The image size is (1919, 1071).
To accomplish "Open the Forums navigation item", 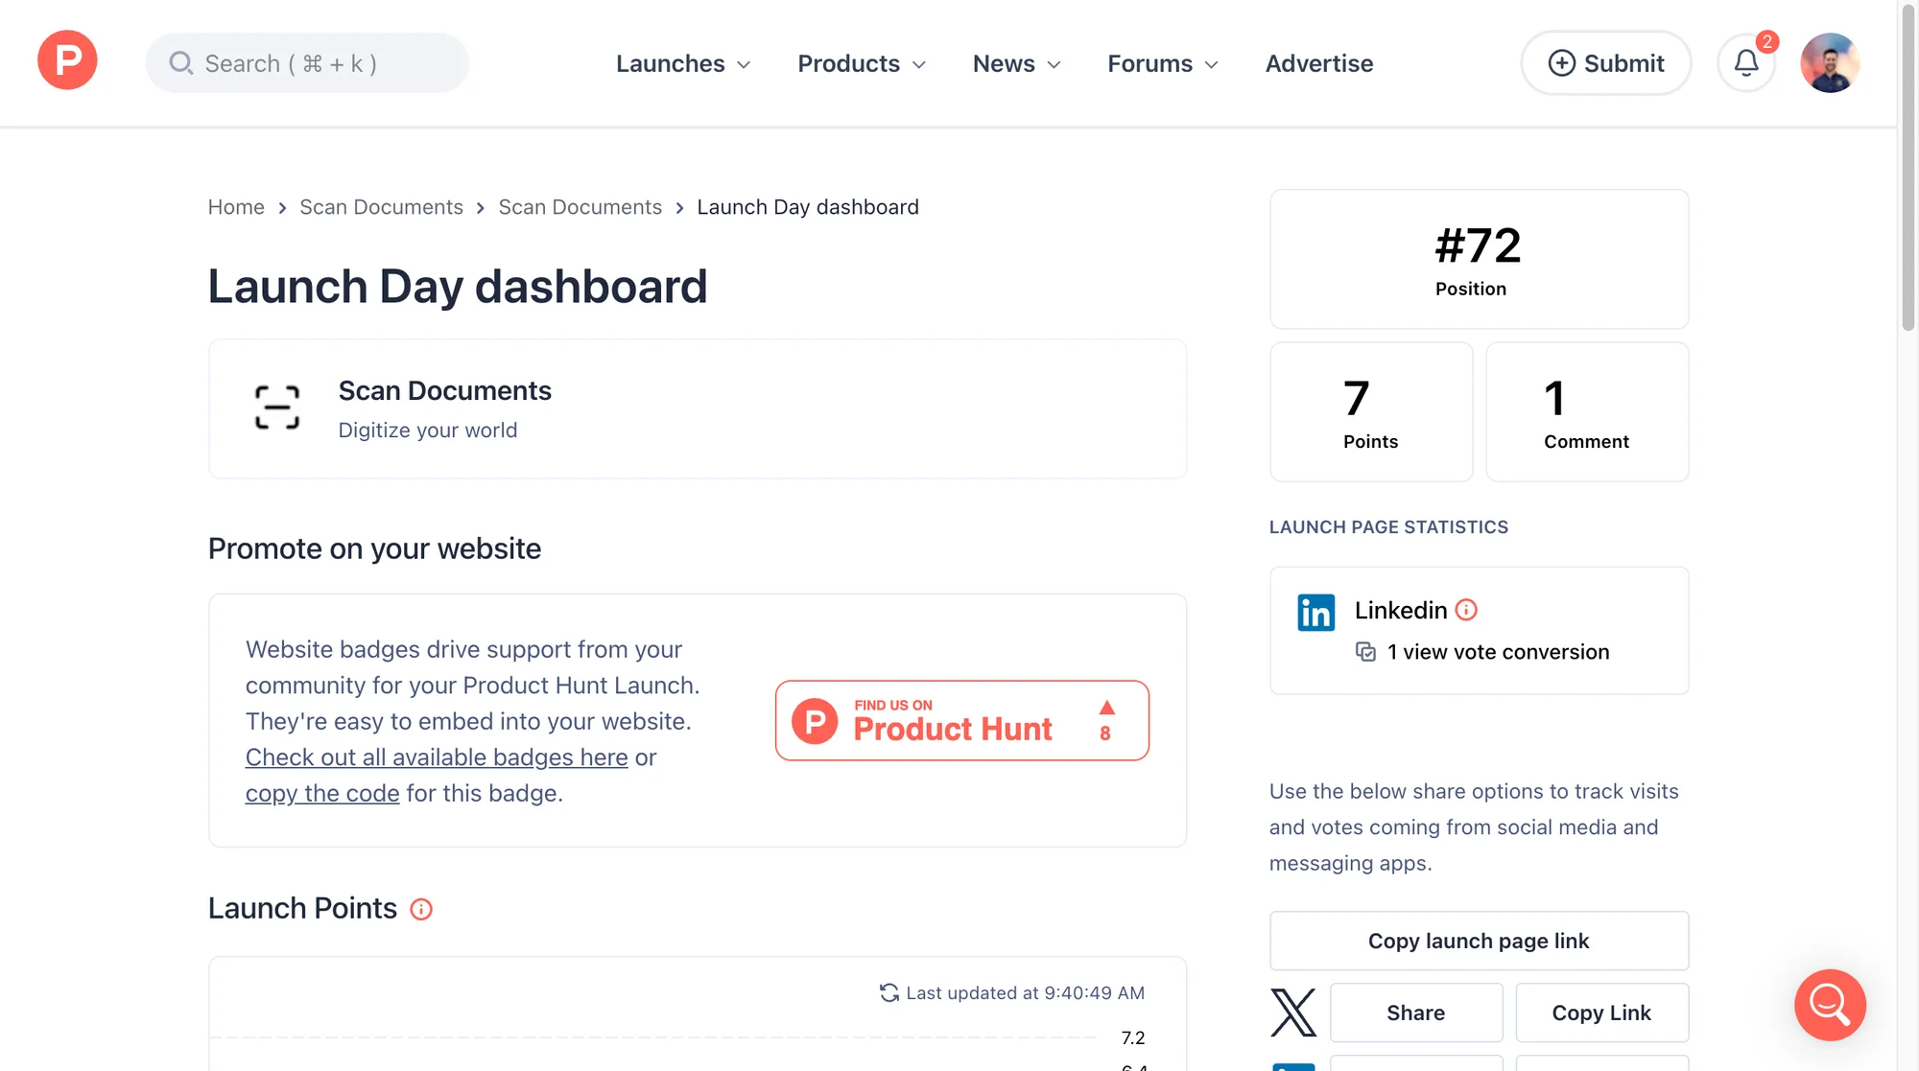I will [1161, 63].
